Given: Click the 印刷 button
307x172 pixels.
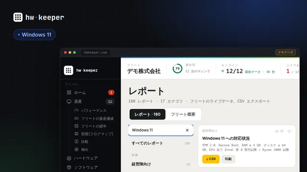Looking at the screenshot, I should (228, 159).
